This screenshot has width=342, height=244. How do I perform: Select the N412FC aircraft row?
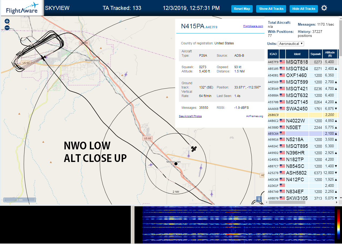[303, 180]
